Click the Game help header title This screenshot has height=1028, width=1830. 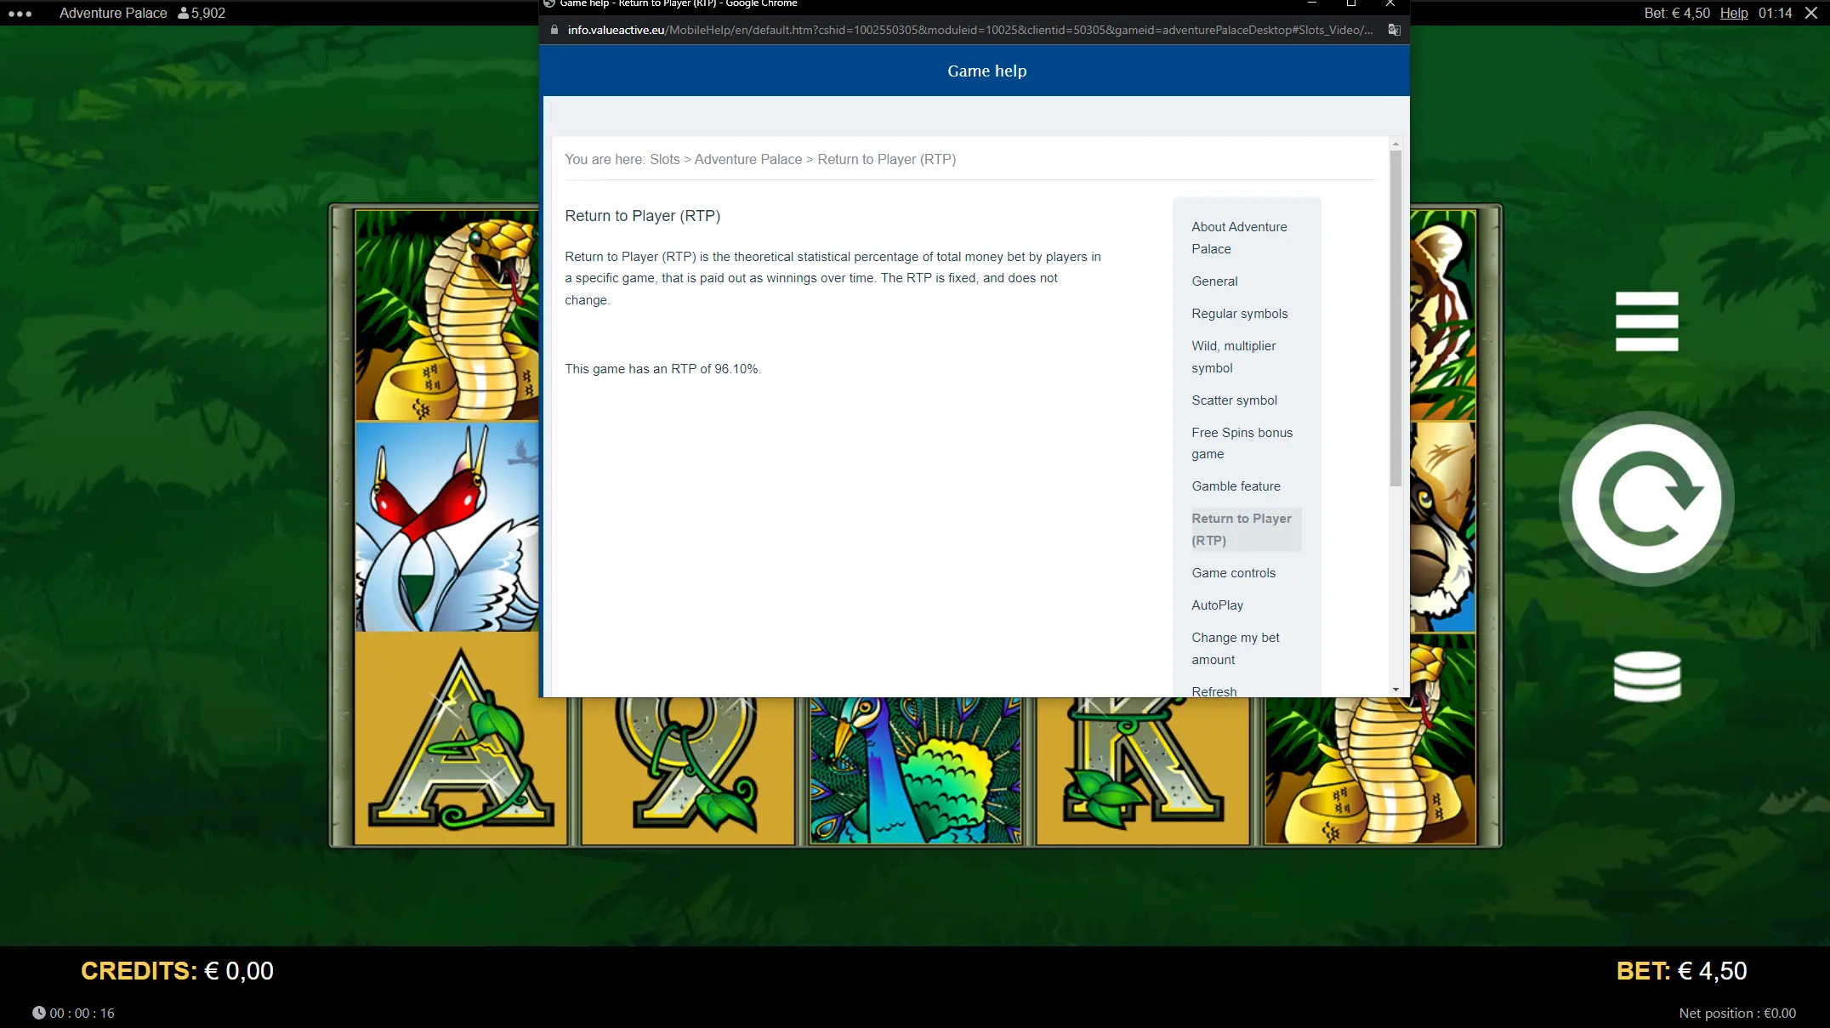point(986,71)
